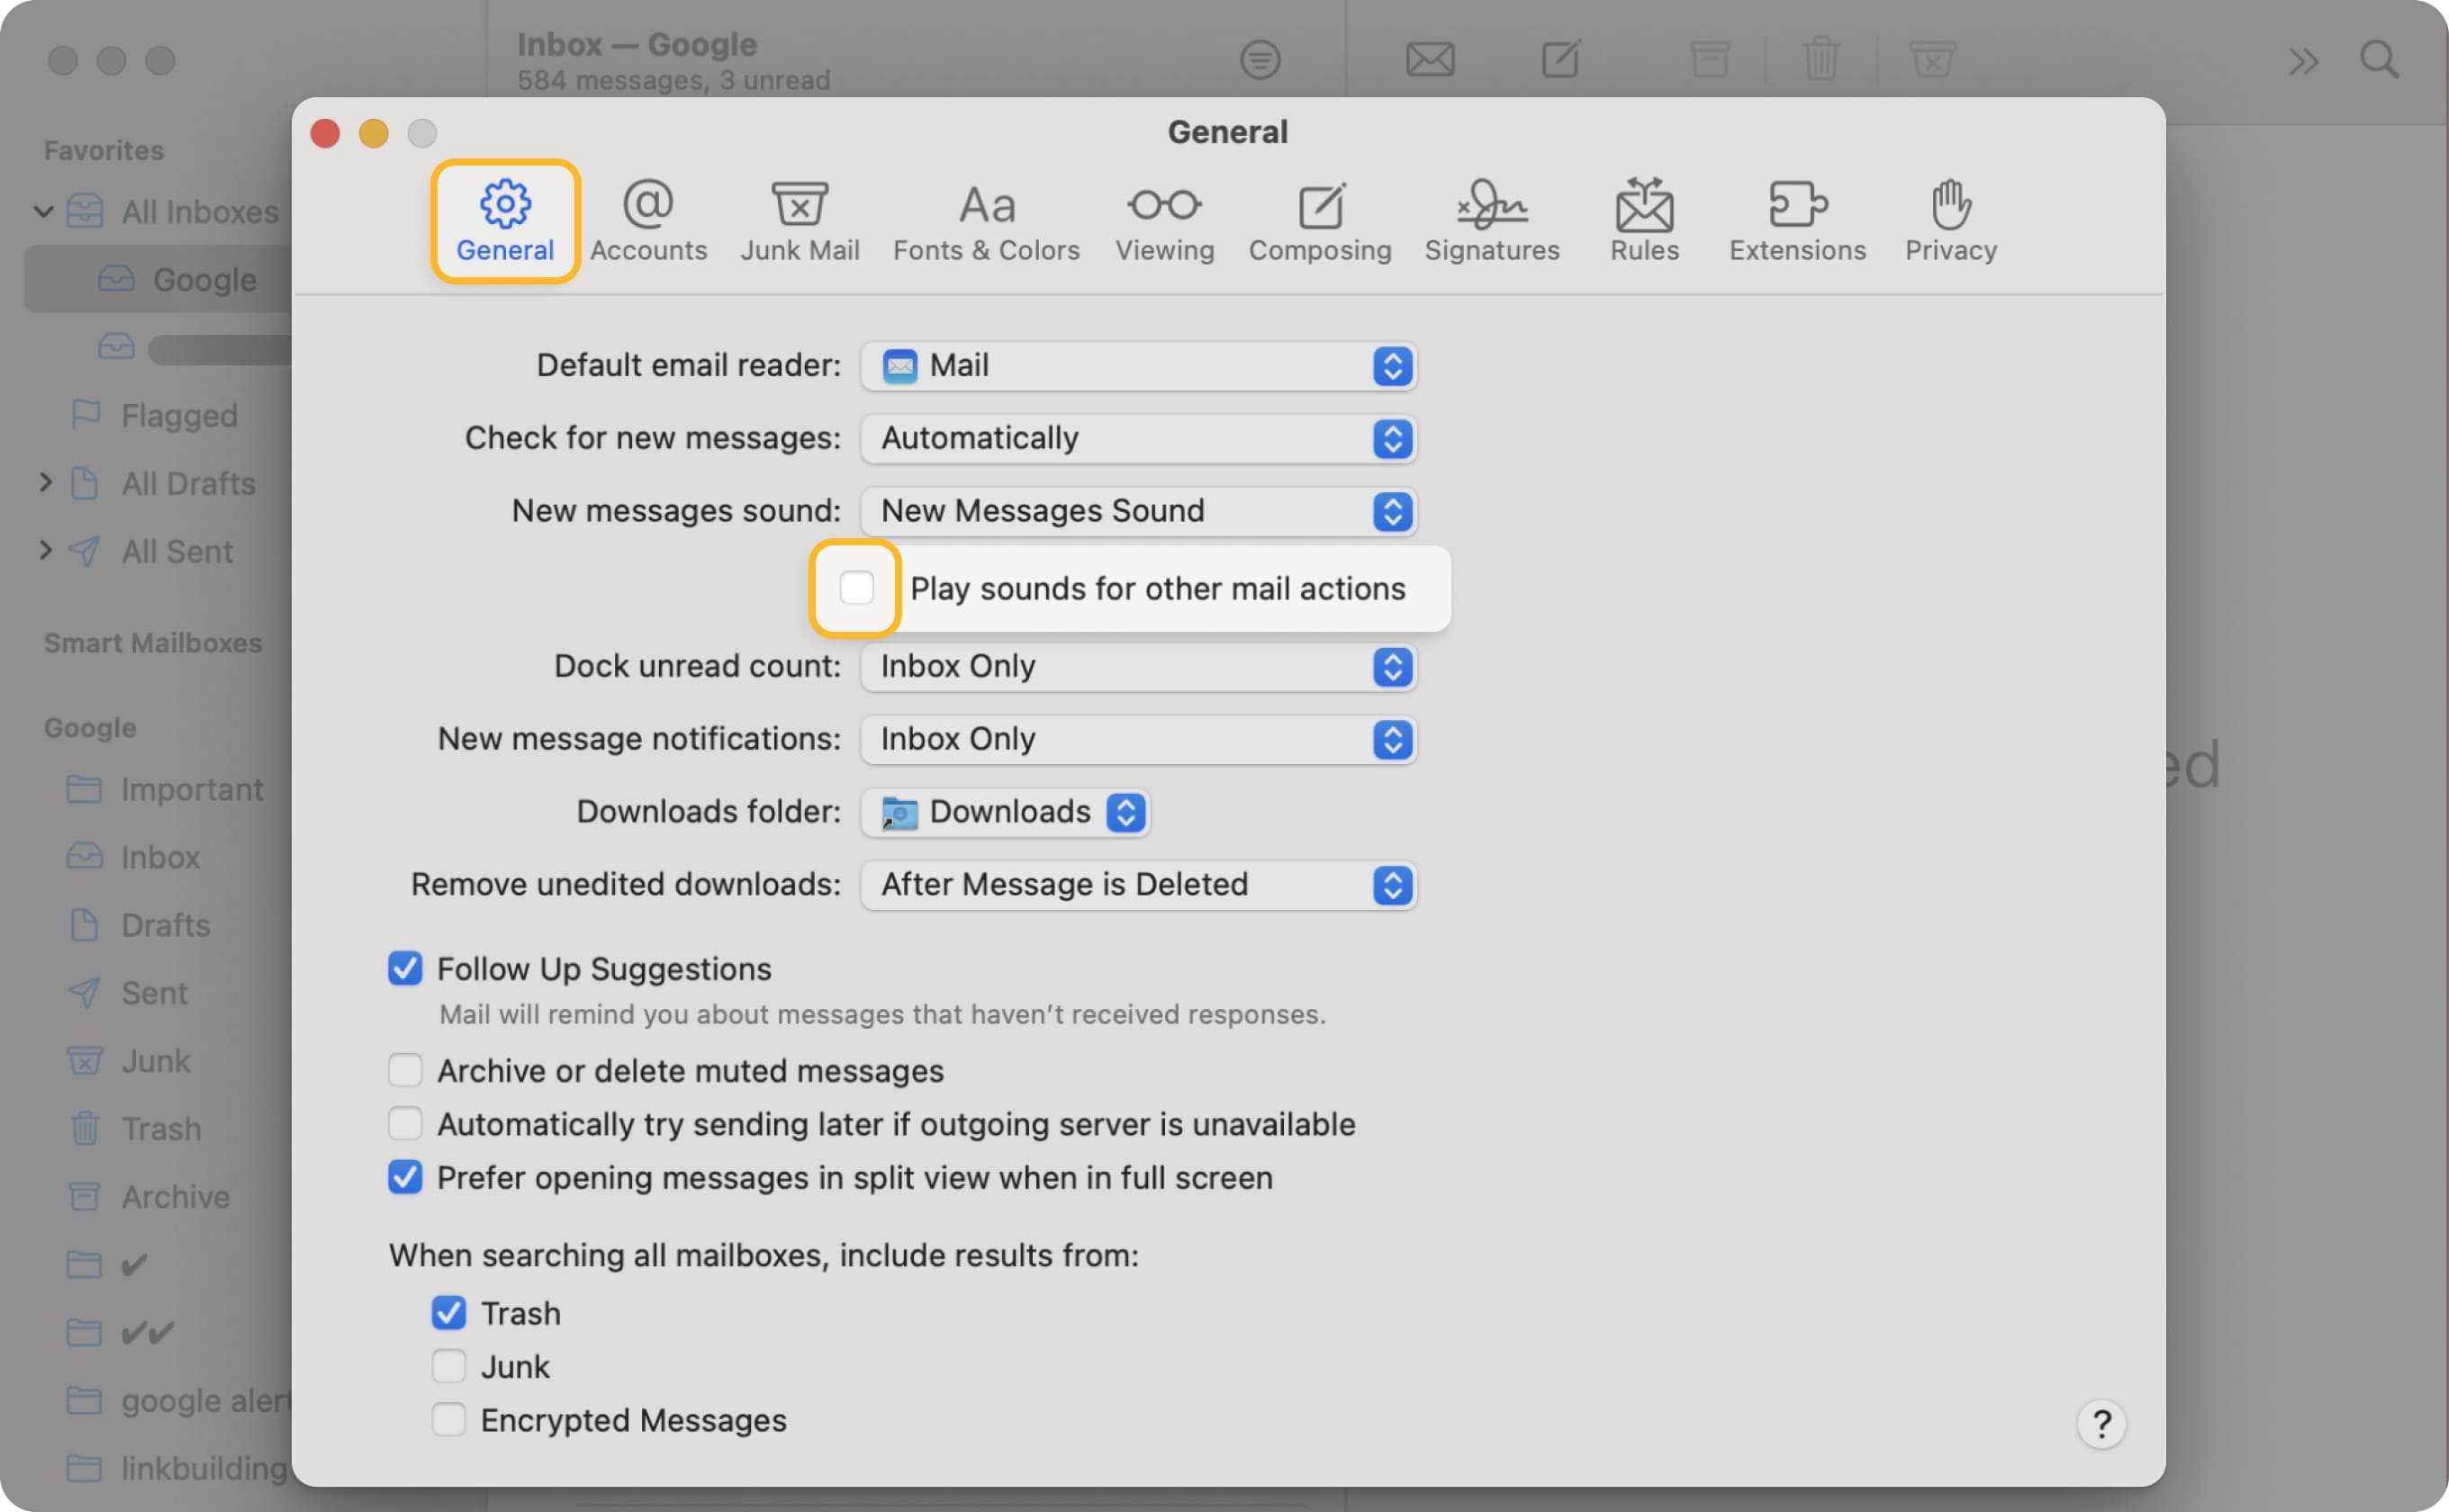Open Fonts & Colors preferences
The width and height of the screenshot is (2449, 1512).
pyautogui.click(x=985, y=220)
